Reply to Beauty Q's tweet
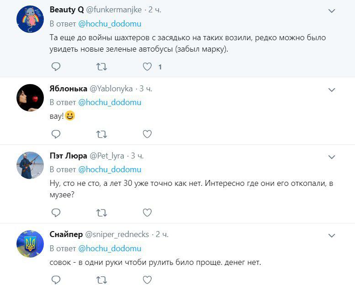This screenshot has width=355, height=285. click(56, 67)
